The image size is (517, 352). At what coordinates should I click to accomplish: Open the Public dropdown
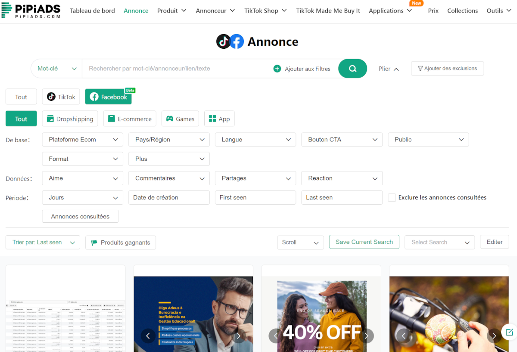(428, 140)
